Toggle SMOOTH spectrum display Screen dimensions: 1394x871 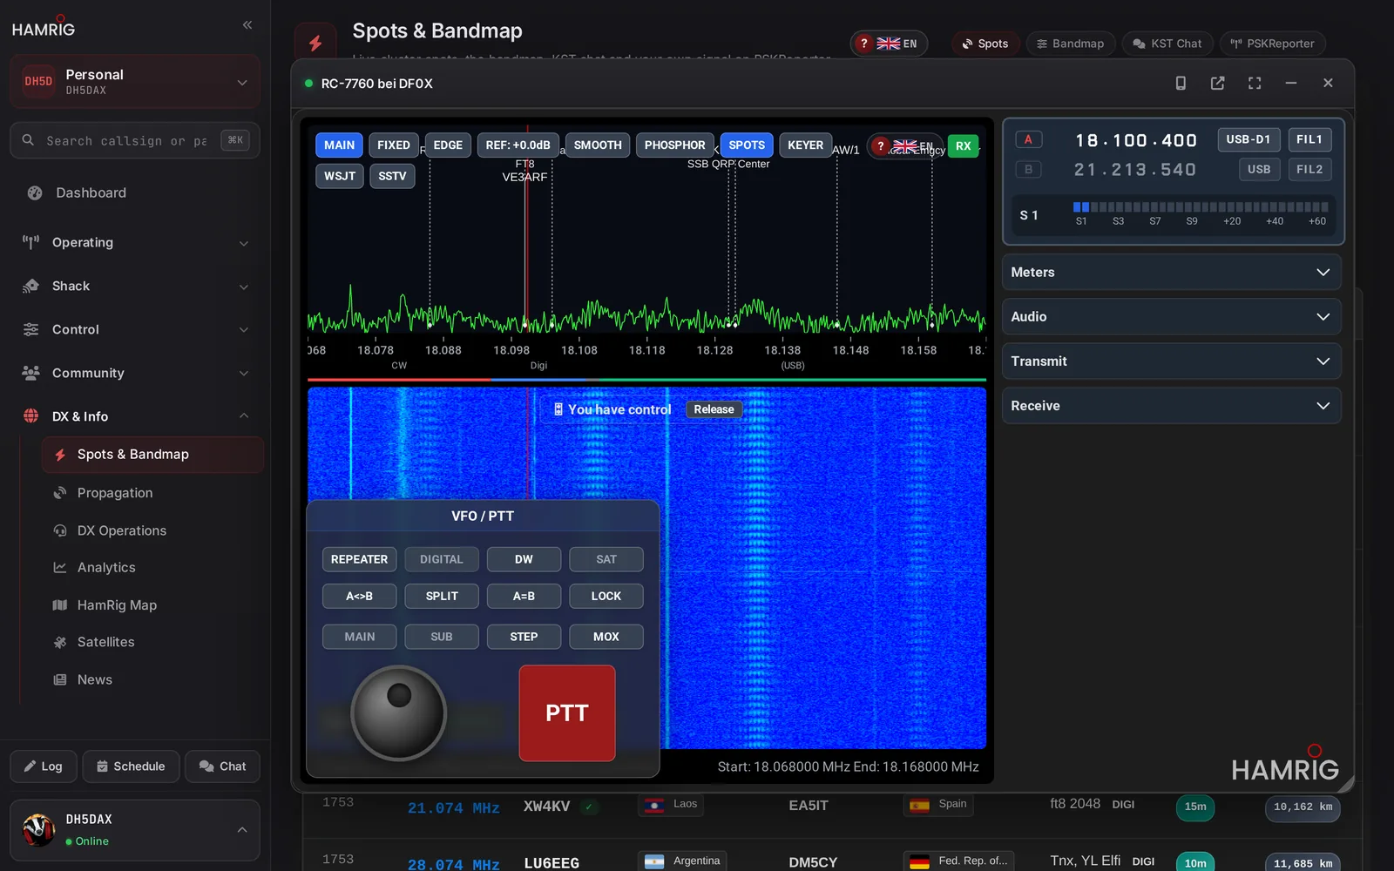click(x=598, y=145)
